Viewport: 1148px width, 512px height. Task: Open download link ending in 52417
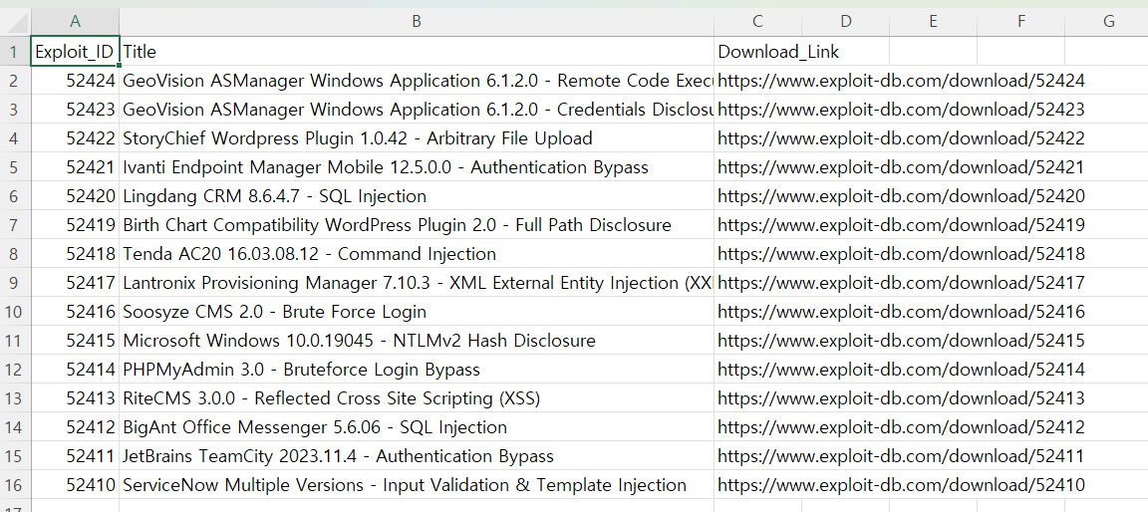[x=901, y=283]
